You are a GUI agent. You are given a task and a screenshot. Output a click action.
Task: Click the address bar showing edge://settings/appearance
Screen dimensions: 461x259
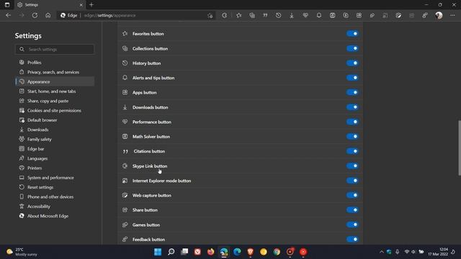pyautogui.click(x=137, y=15)
